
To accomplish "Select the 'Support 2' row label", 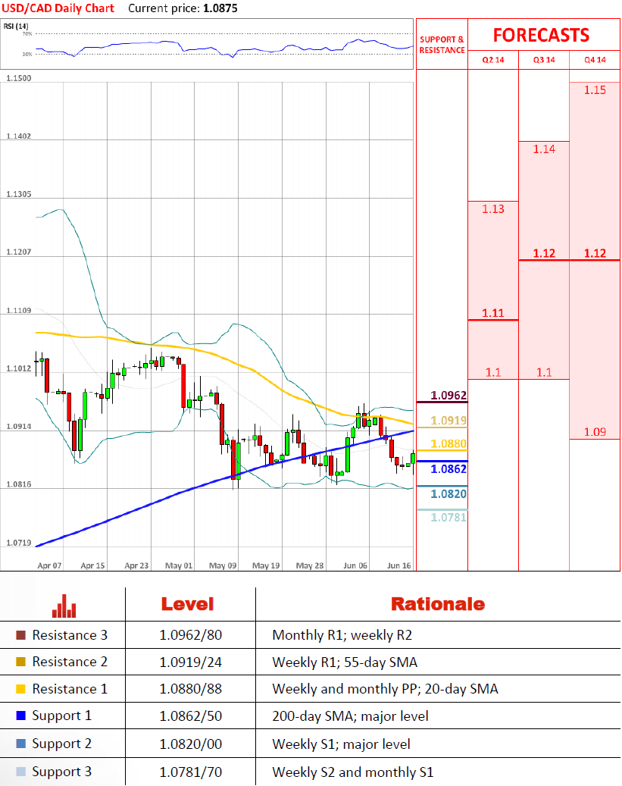I will point(61,744).
